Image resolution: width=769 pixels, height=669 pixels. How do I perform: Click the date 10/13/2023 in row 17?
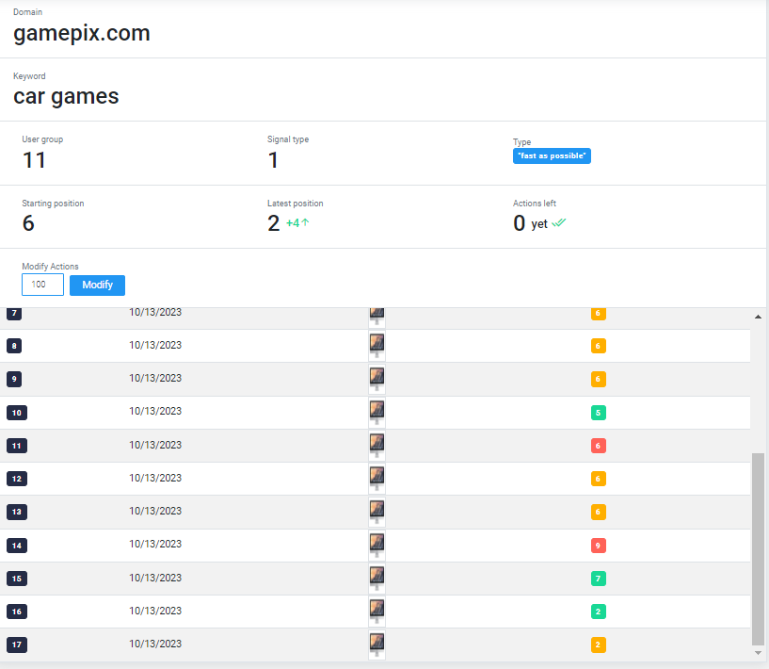coord(155,644)
